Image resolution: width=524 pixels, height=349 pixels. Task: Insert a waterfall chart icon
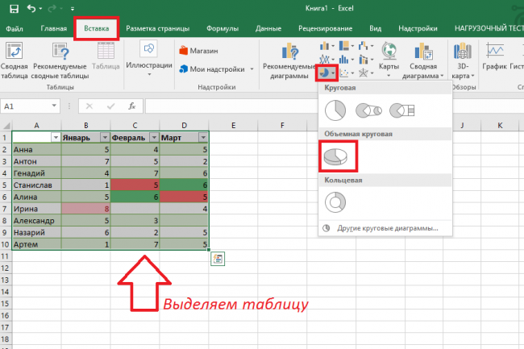click(x=363, y=46)
